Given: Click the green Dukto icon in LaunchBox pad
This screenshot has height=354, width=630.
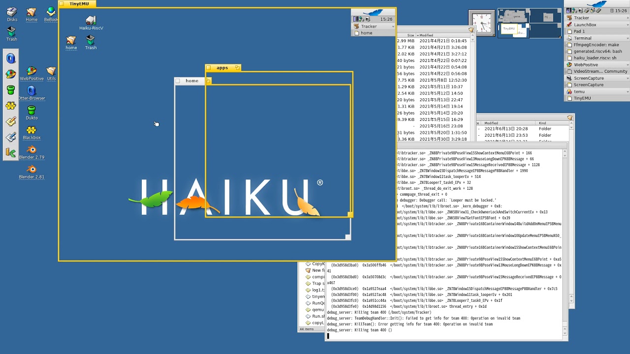Looking at the screenshot, I should (11, 90).
